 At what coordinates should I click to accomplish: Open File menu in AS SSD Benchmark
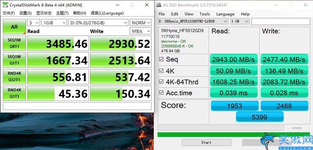point(162,14)
